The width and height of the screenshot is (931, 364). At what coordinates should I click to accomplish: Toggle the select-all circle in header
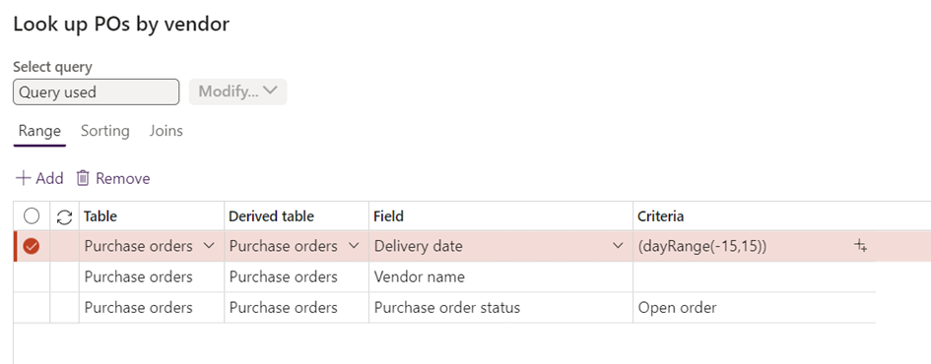tap(32, 216)
